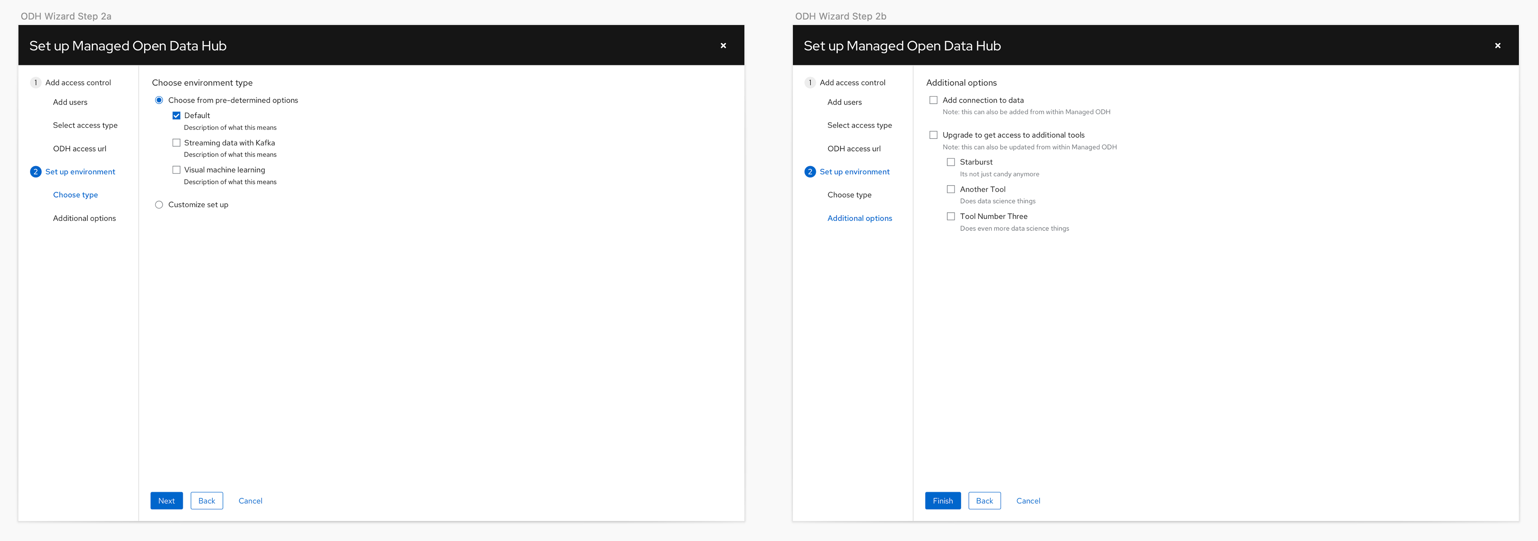
Task: Click the 'ODH Wizard Step 2b' label
Action: click(x=840, y=16)
